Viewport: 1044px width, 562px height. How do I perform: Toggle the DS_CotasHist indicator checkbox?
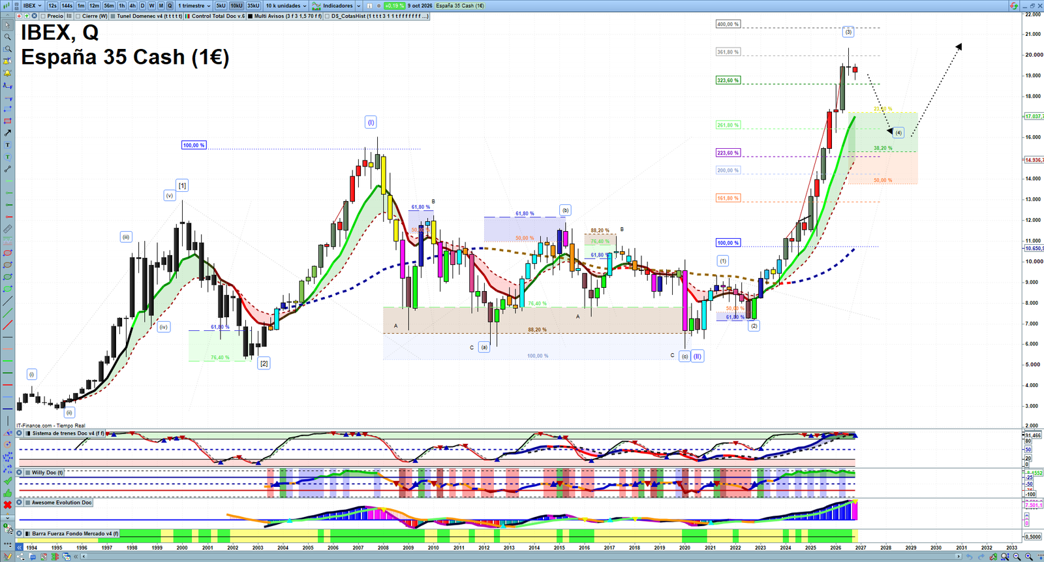(327, 16)
